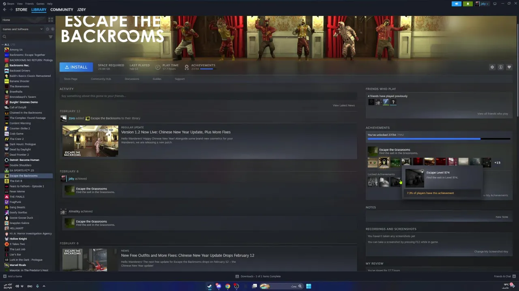Click the microphone icon in system tray
519x291 pixels.
[x=37, y=286]
